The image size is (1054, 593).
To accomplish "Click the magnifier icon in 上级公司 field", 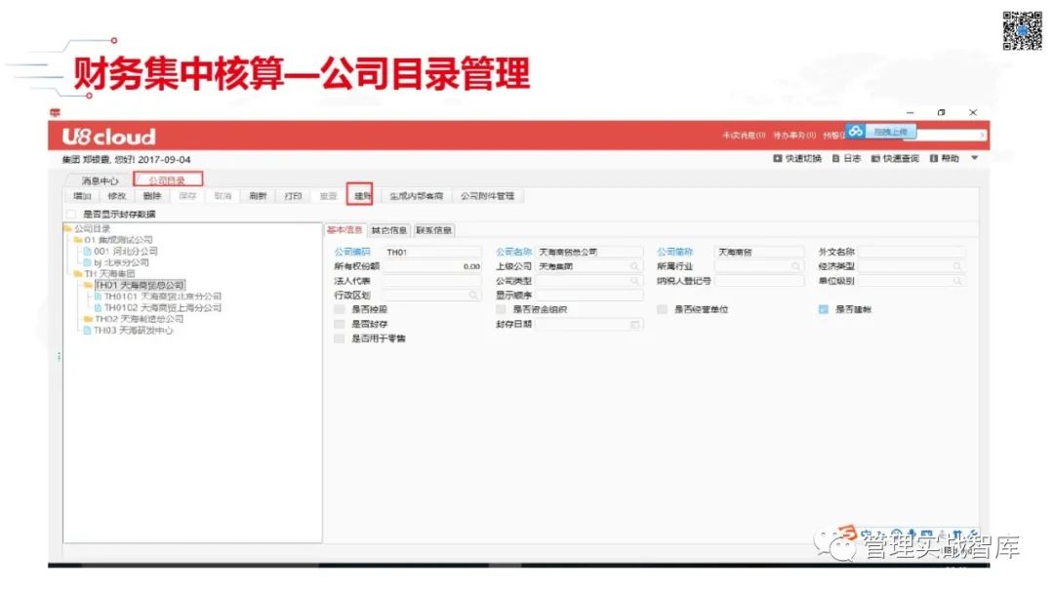I will [634, 266].
